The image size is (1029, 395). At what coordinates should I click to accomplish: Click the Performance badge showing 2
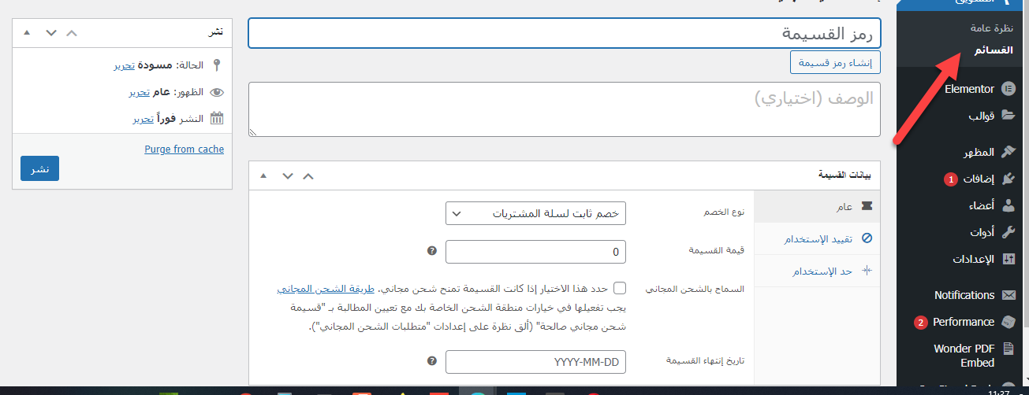click(x=920, y=323)
